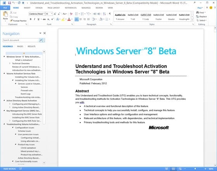This screenshot has width=217, height=171.
Task: Switch to RESULTS tab in Navigation pane
Action: tap(31, 46)
